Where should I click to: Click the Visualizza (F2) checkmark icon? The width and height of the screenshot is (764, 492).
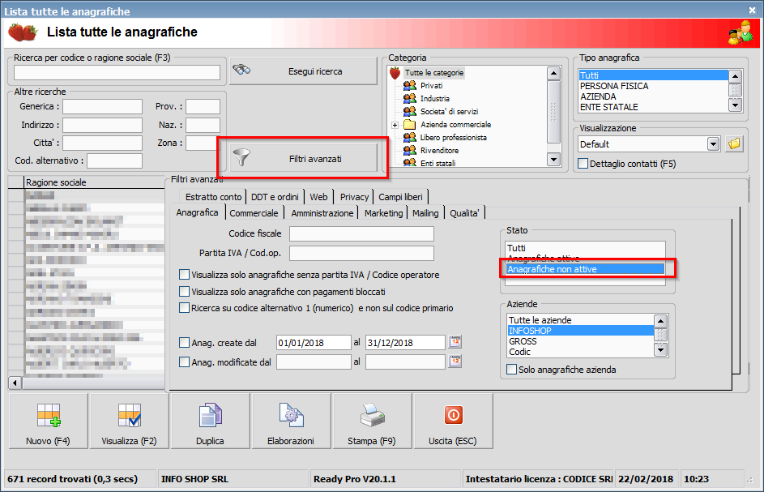(x=130, y=416)
